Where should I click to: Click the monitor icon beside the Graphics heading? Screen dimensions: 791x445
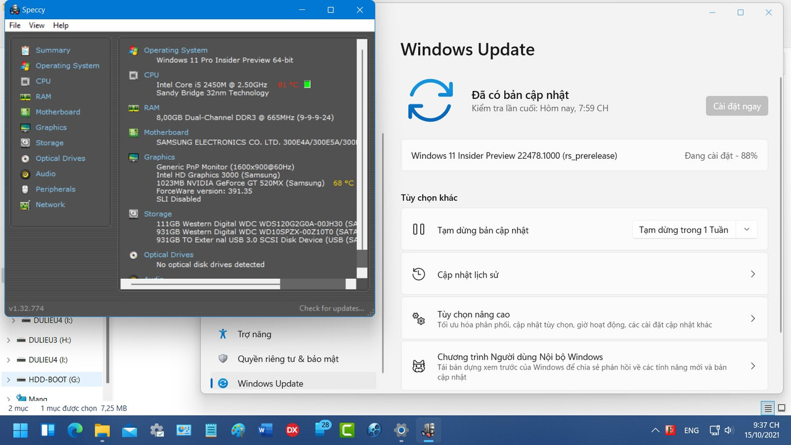[x=133, y=157]
